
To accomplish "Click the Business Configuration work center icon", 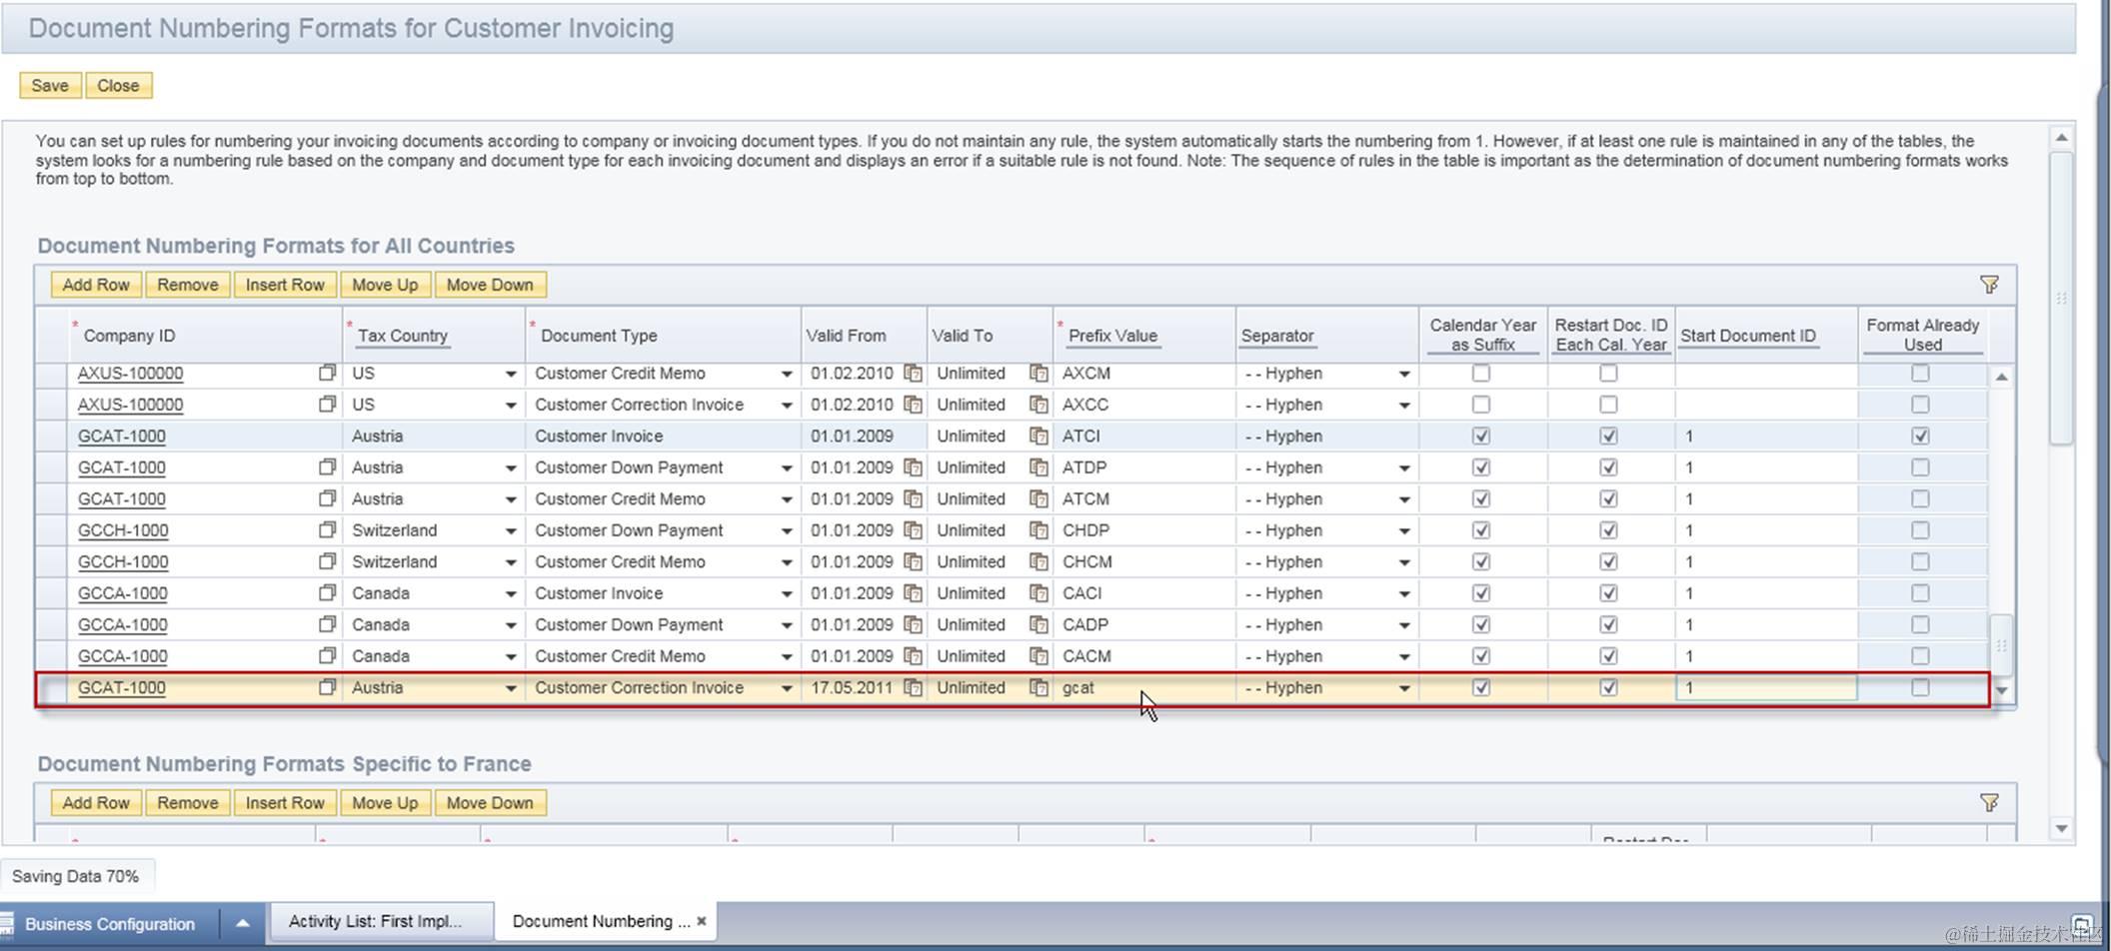I will click(7, 923).
